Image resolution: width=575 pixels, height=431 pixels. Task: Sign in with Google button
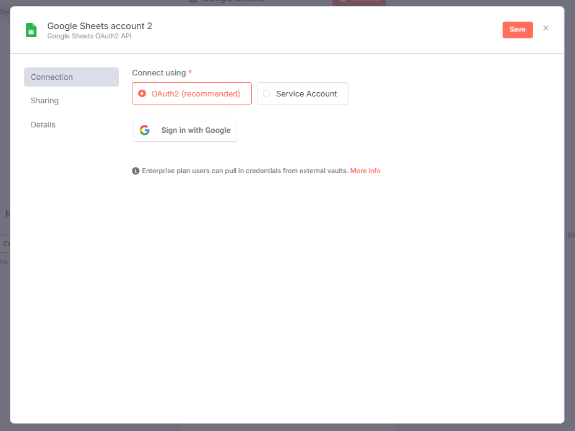coord(185,130)
